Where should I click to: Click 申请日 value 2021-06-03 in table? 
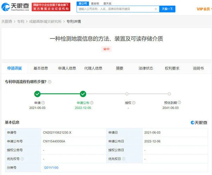tap(152, 132)
